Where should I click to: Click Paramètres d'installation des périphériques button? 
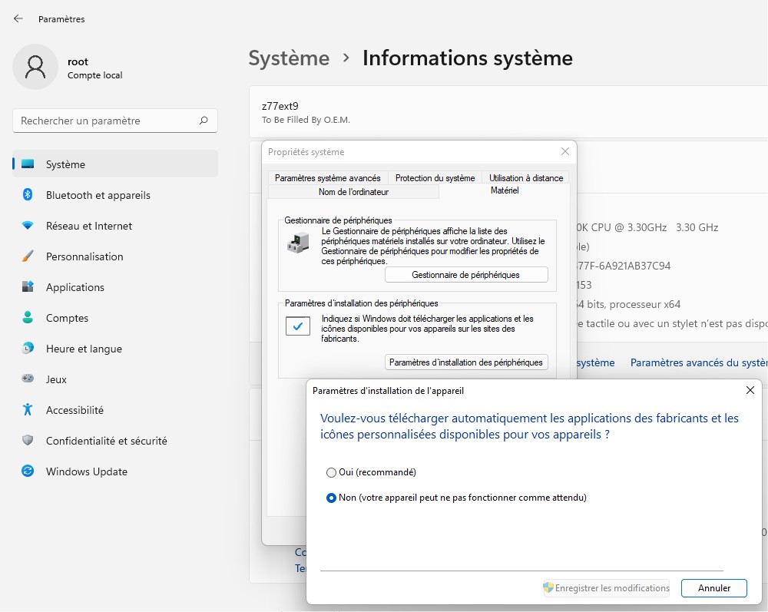click(466, 362)
